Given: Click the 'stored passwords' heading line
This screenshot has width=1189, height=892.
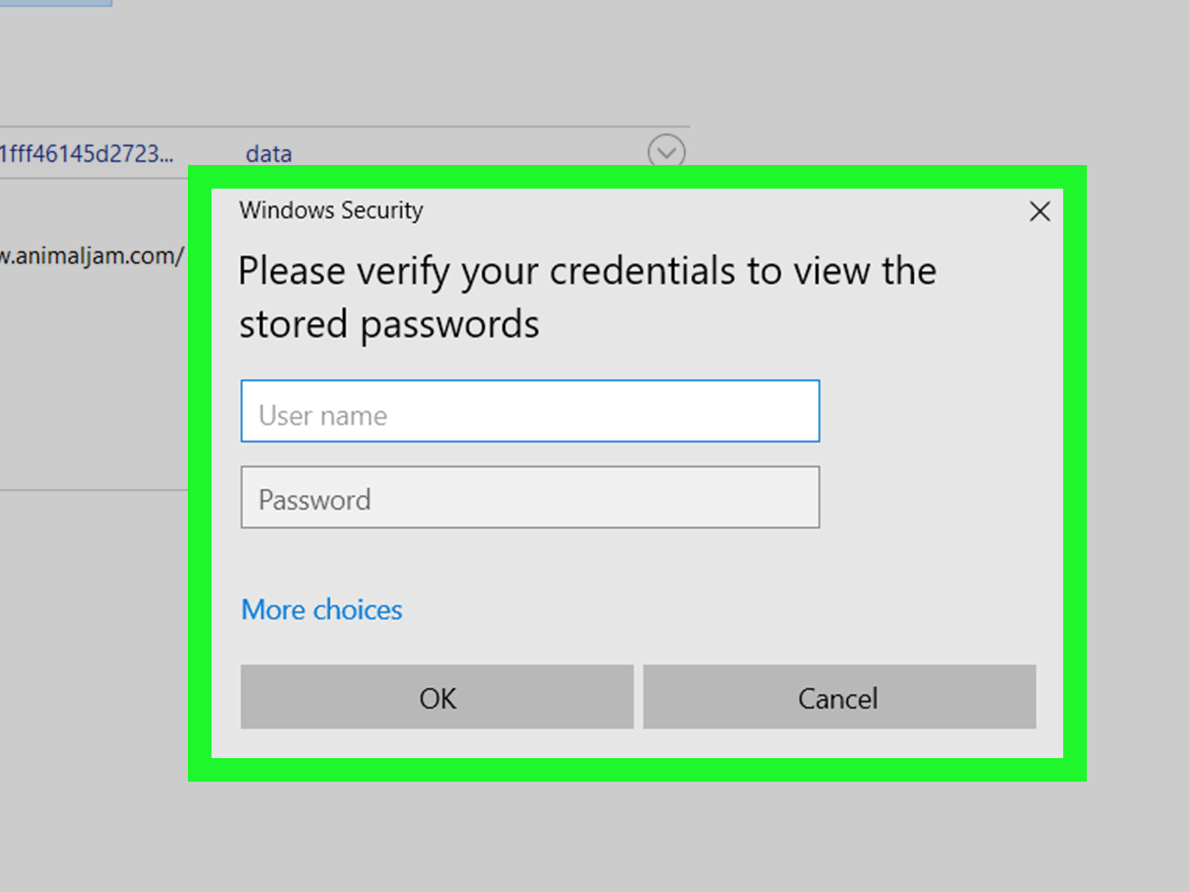Looking at the screenshot, I should click(x=389, y=324).
